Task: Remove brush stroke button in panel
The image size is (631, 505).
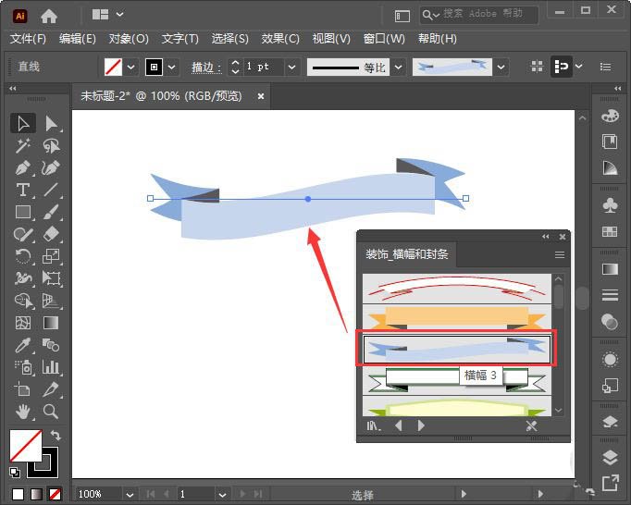Action: [532, 425]
